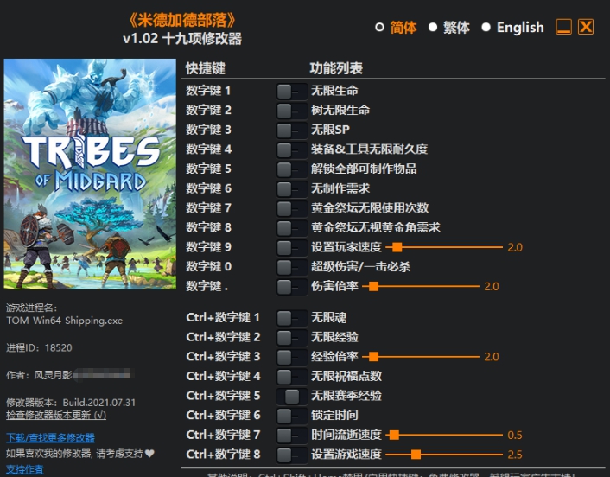Click hotkey label 数字键 0
610x477 pixels.
click(208, 266)
